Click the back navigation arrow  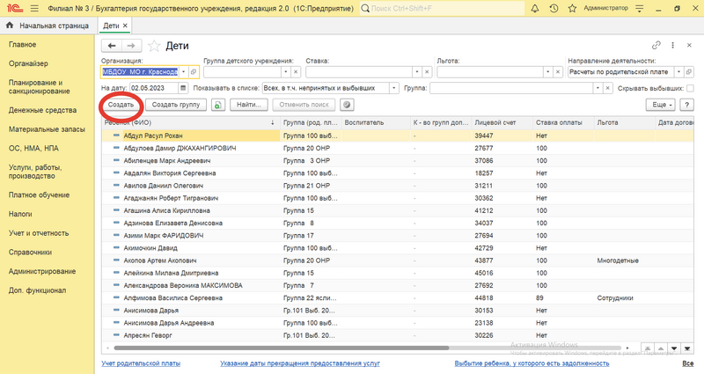110,45
